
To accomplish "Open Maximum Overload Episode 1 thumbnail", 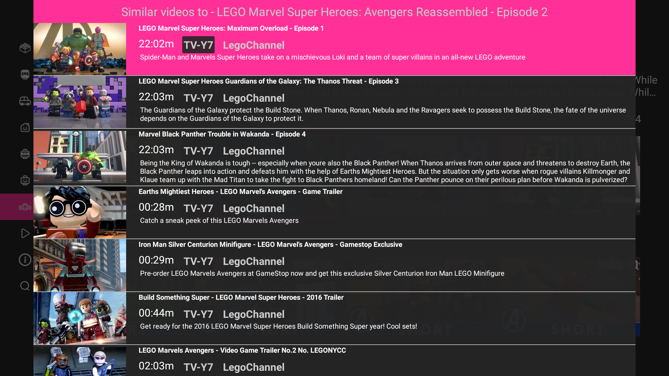I will point(80,49).
